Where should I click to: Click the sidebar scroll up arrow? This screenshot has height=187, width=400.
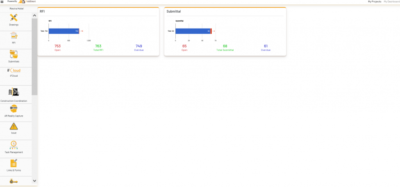click(x=35, y=15)
